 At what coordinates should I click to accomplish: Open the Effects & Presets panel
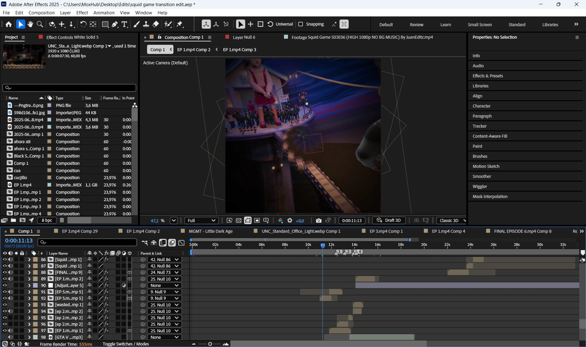488,76
